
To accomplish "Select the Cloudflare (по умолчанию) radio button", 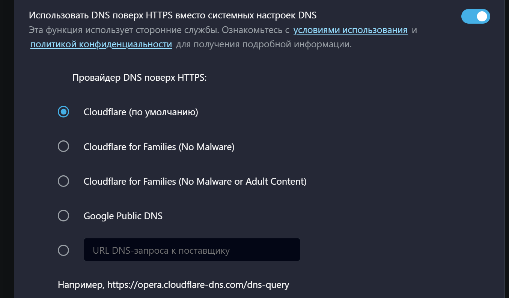I will (63, 112).
